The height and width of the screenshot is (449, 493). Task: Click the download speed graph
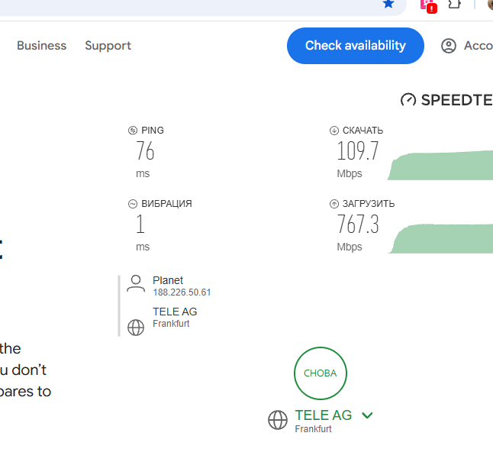coord(440,166)
